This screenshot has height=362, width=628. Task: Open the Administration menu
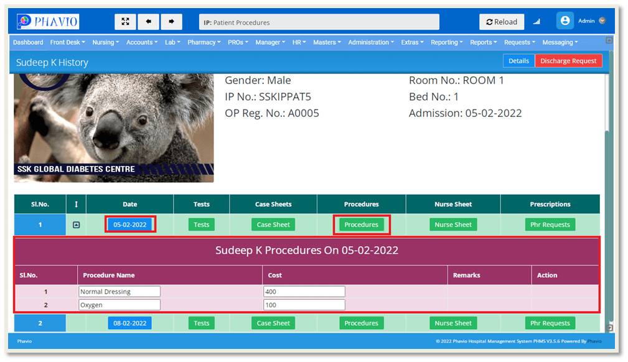(371, 42)
